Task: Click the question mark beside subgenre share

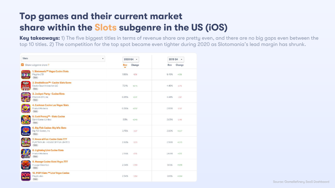Action: (49, 65)
